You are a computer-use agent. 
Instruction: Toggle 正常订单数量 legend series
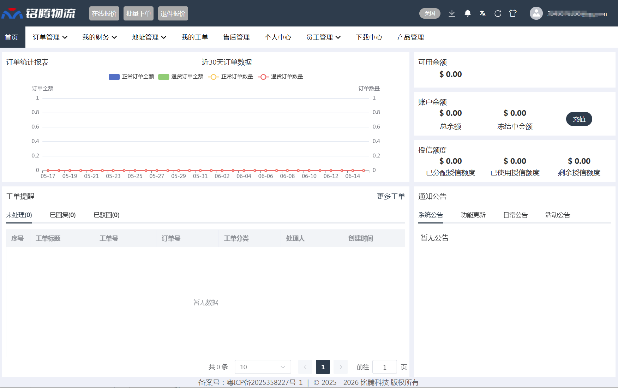pyautogui.click(x=230, y=77)
